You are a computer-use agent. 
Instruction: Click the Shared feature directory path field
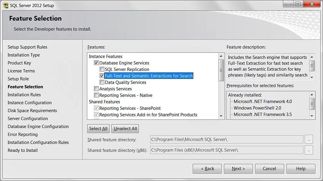click(226, 140)
